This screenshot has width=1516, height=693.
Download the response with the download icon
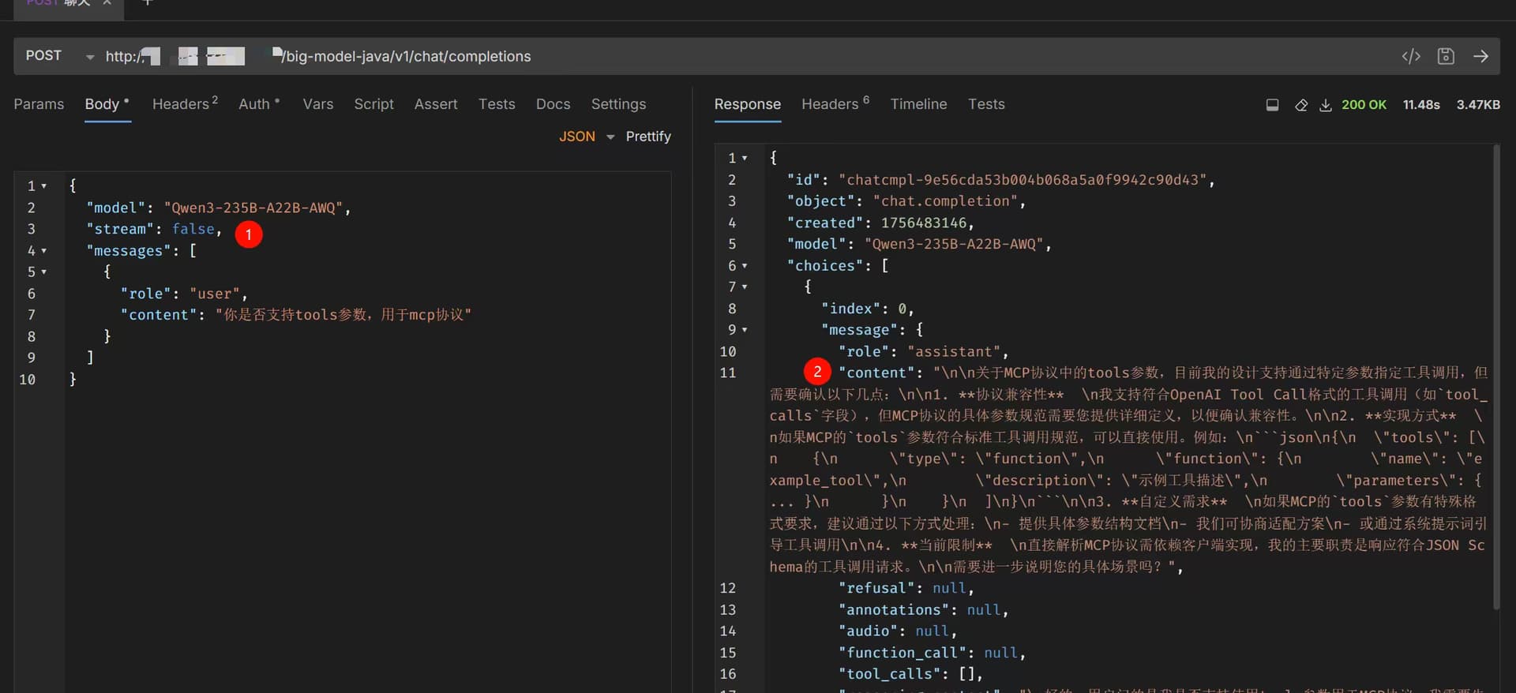tap(1326, 105)
